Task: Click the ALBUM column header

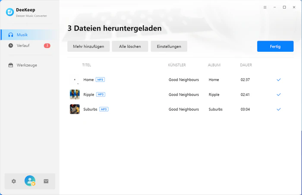Action: 214,65
